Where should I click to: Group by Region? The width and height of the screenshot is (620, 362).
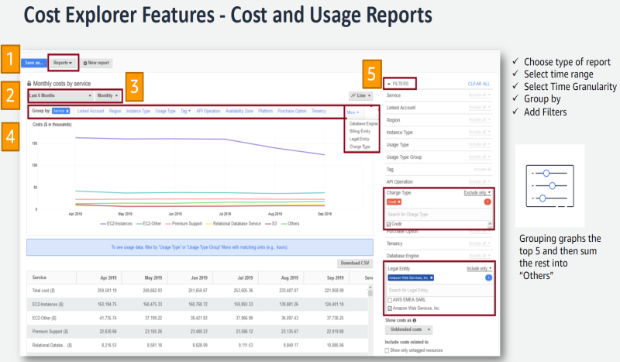115,111
